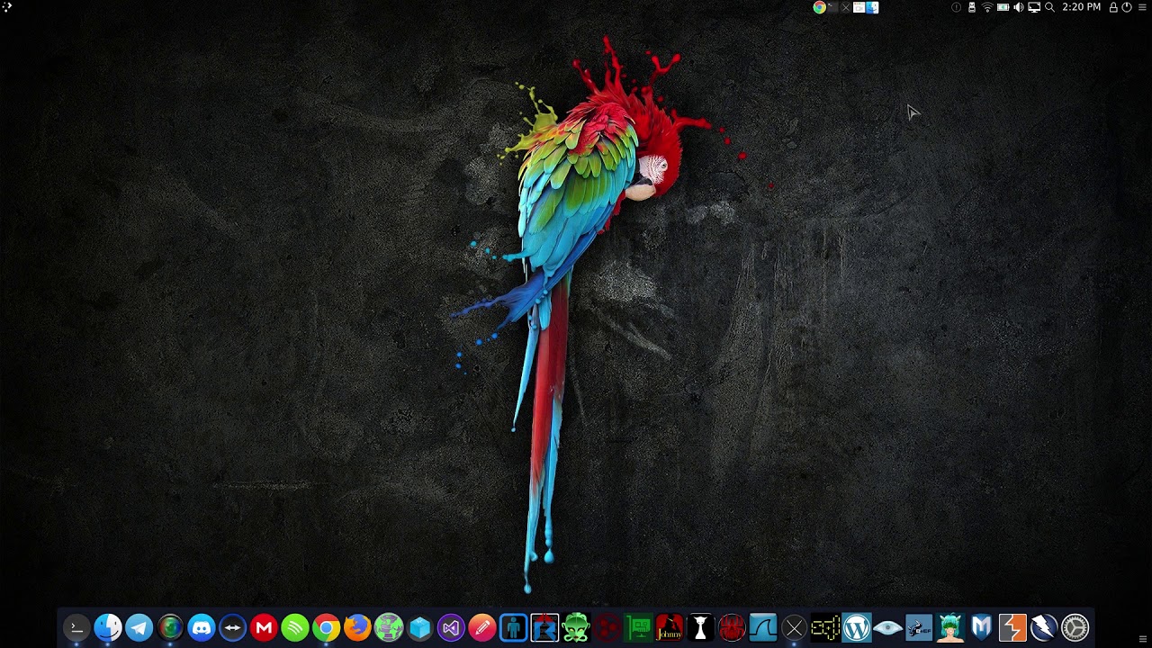Open the blue cube app in dock
The height and width of the screenshot is (648, 1152).
pyautogui.click(x=419, y=627)
